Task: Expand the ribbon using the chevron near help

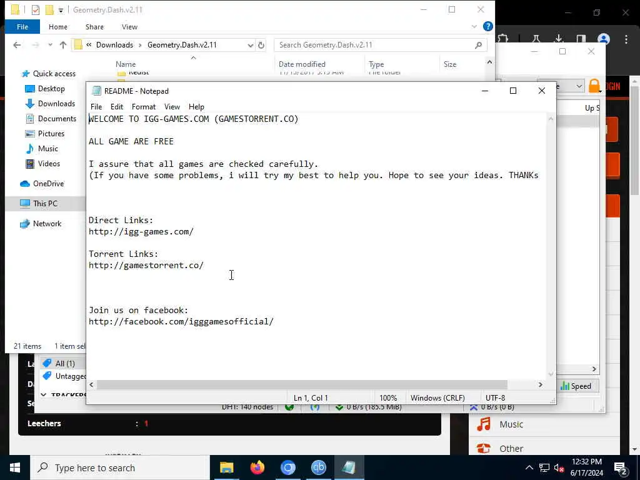Action: (474, 26)
